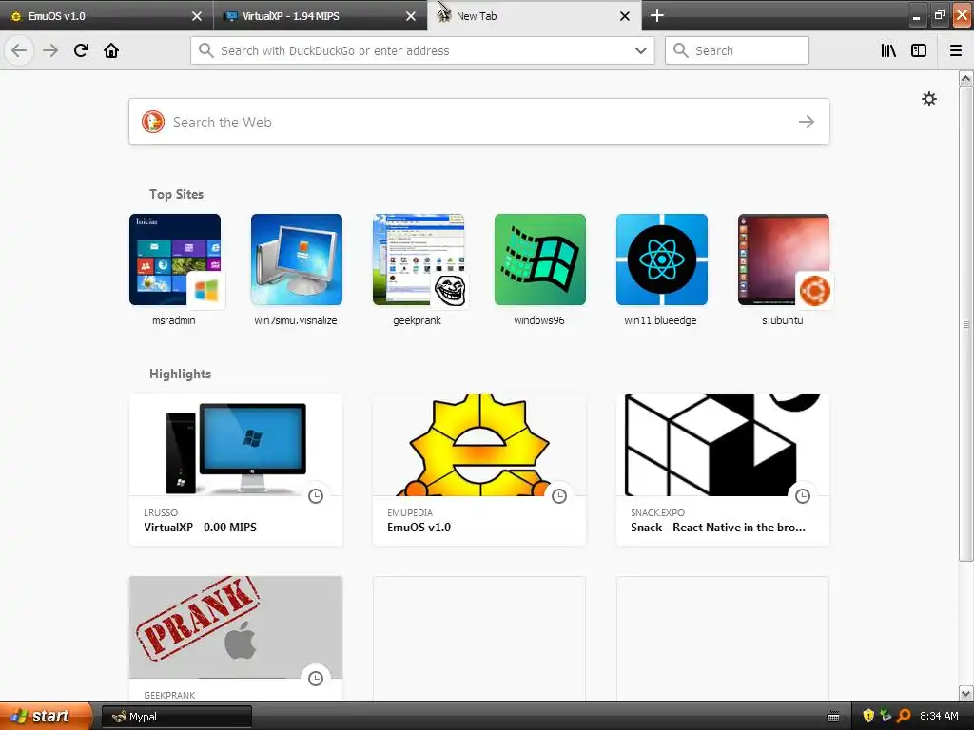Click the network connection tray icon
The width and height of the screenshot is (974, 730).
886,716
